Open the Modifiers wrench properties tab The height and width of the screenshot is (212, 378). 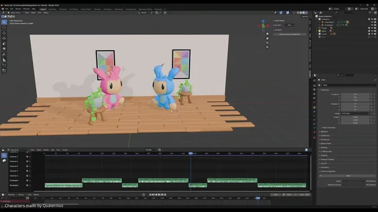(314, 112)
